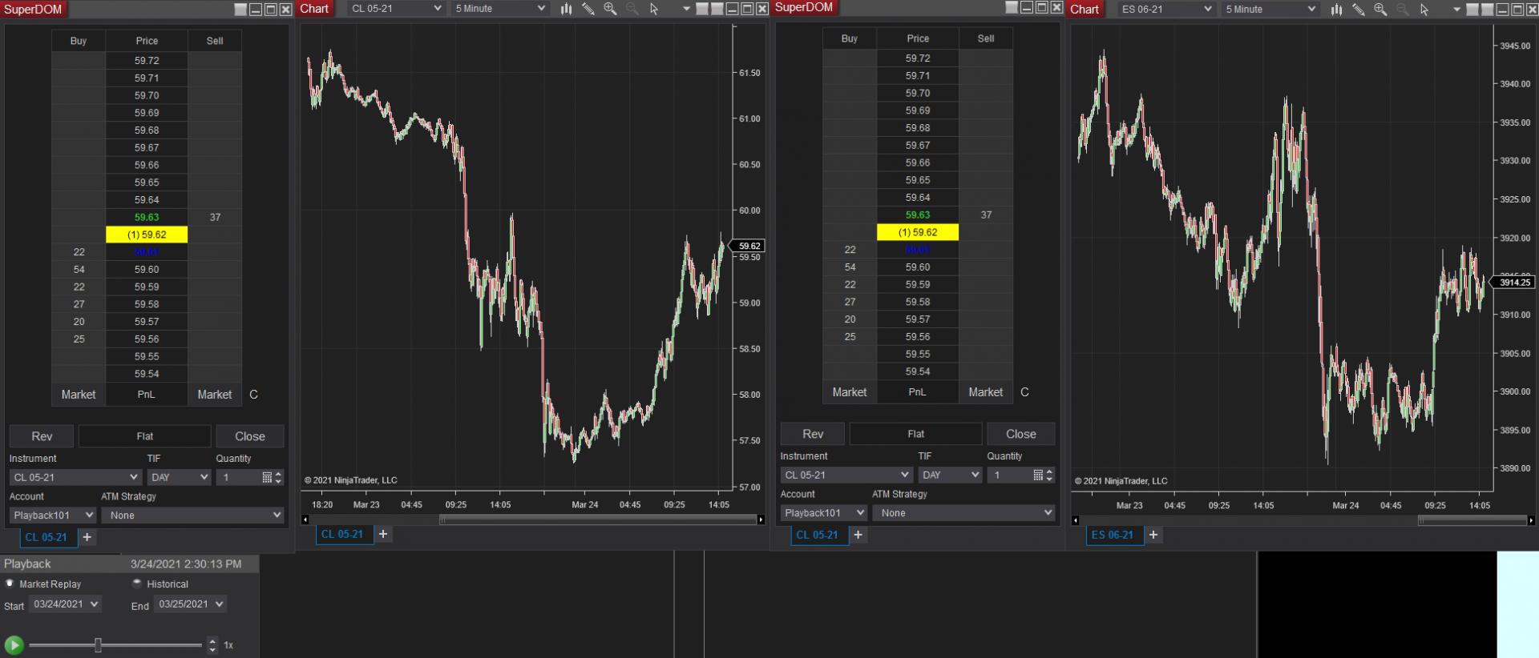
Task: Expand the Account Playback101 dropdown in left SuperDOM
Action: coord(53,516)
